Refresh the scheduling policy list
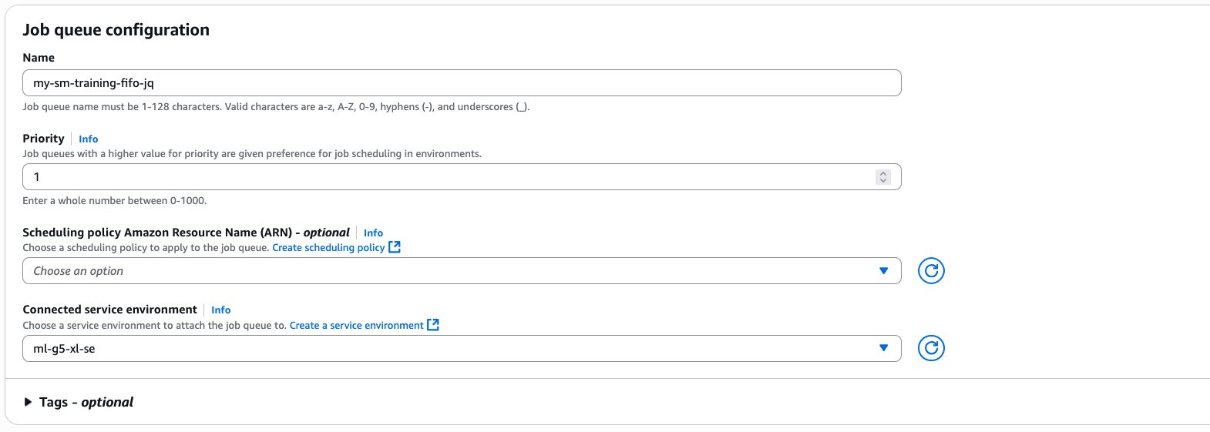The width and height of the screenshot is (1210, 432). point(931,271)
